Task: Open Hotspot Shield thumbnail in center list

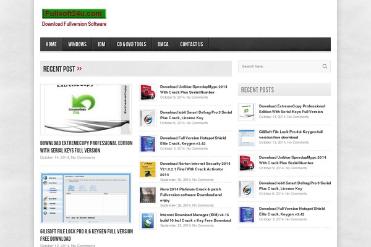Action: [148, 144]
